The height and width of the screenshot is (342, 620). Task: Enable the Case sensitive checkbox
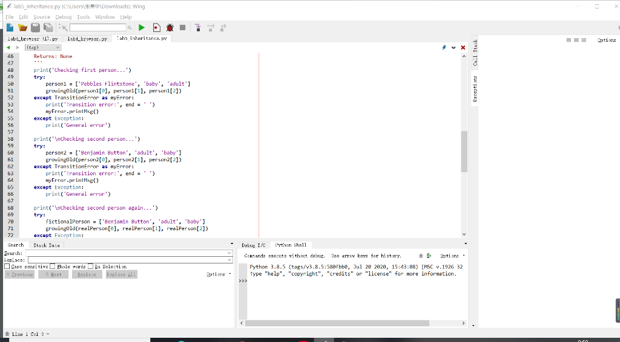tap(7, 266)
